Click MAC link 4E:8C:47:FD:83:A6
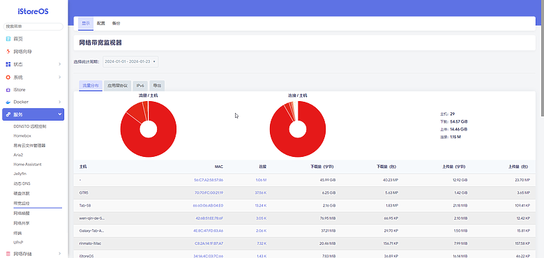Screen dimensions: 544x258 [x=208, y=231]
